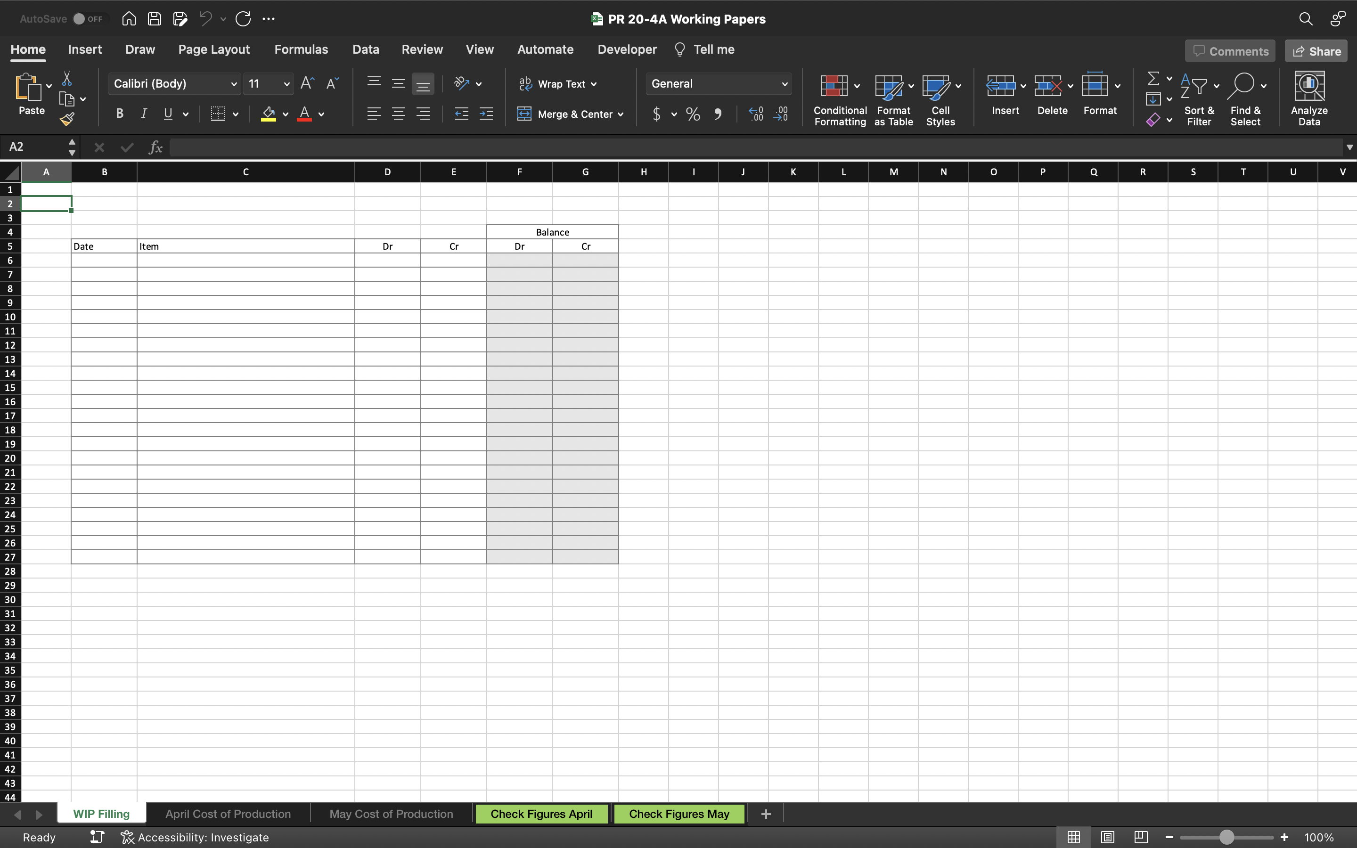This screenshot has width=1357, height=848.
Task: Expand the General number format dropdown
Action: coord(784,84)
